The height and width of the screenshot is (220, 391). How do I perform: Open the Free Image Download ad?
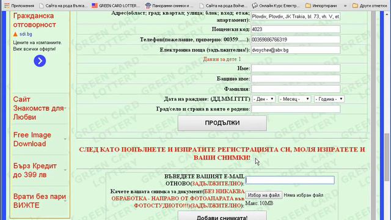[32, 139]
